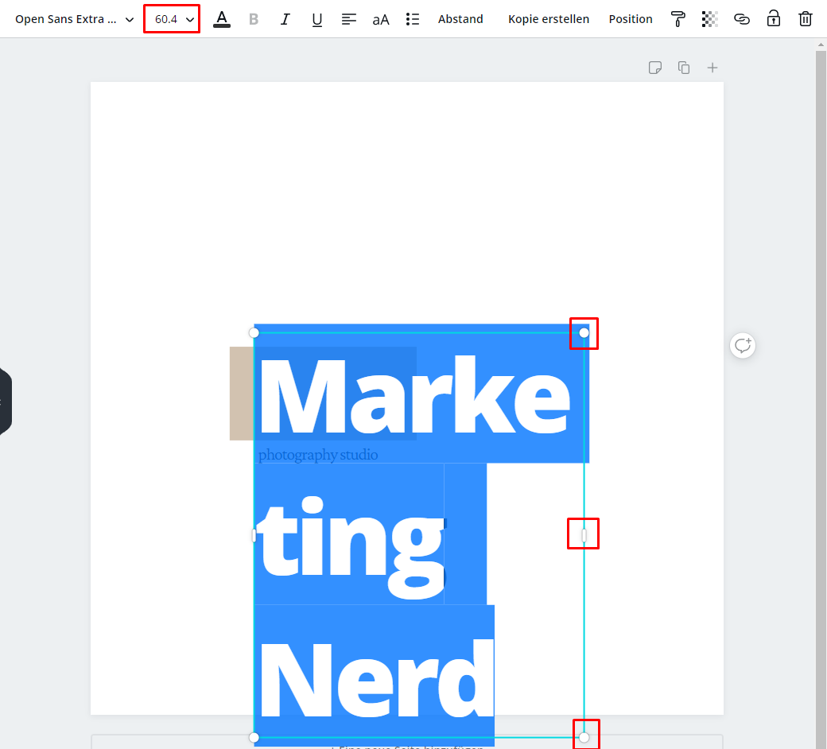Click the Nerd headline text
This screenshot has width=827, height=749.
377,678
